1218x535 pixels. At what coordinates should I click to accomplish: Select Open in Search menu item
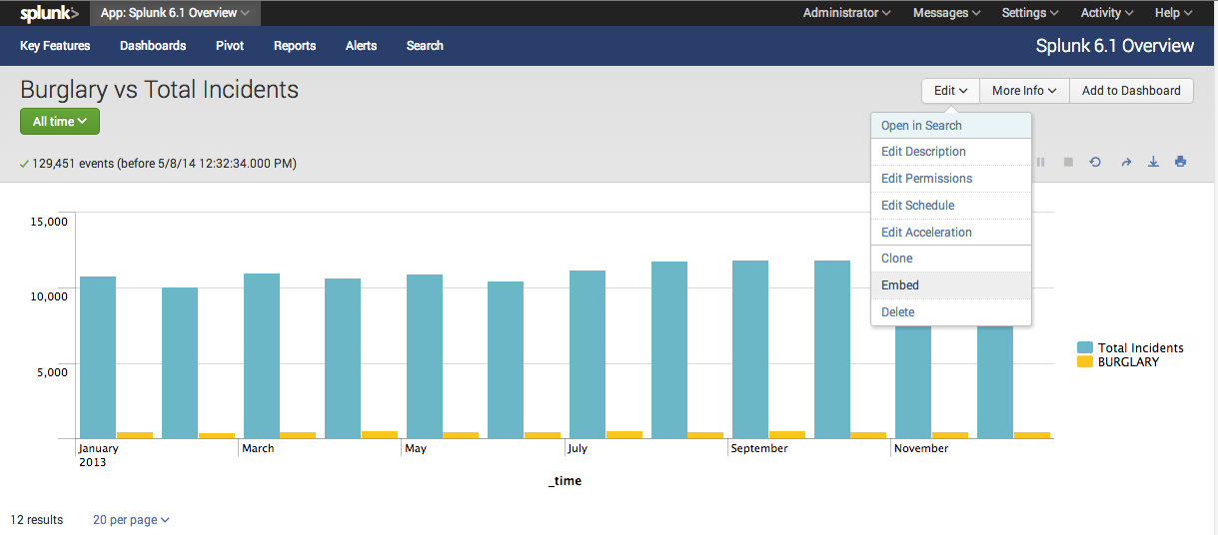[x=951, y=126]
